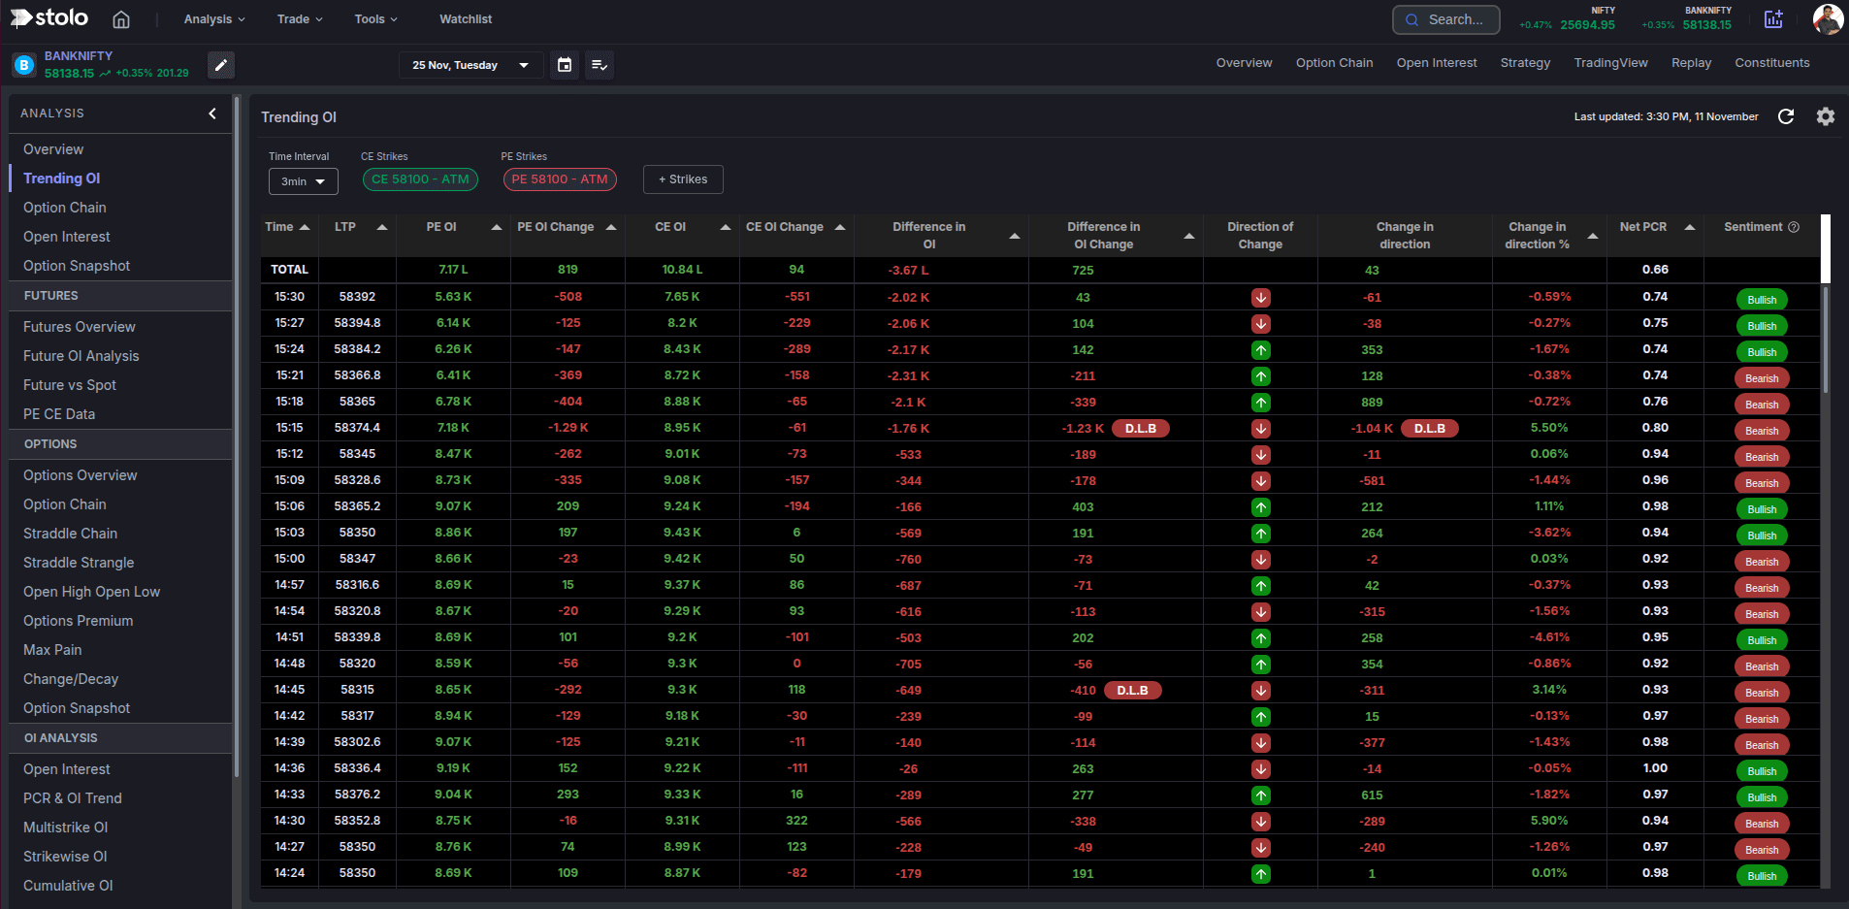Viewport: 1849px width, 909px height.
Task: Switch to the Option Chain tab
Action: point(1334,63)
